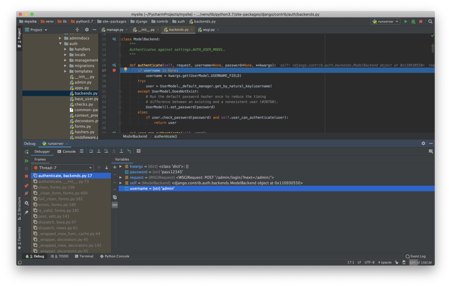Open the Project view dropdown

pos(36,30)
